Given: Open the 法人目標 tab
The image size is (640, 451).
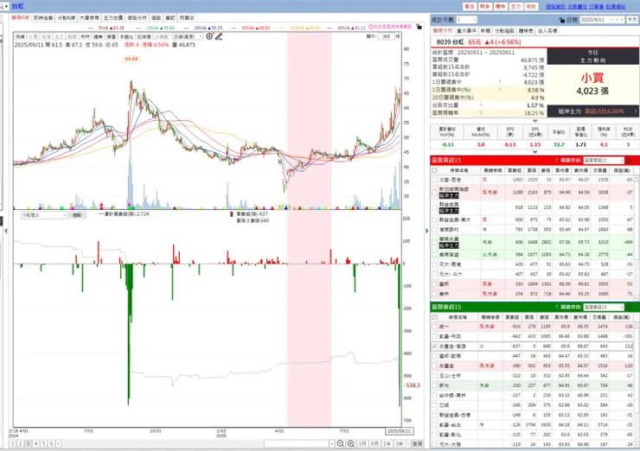Looking at the screenshot, I should click(x=547, y=30).
